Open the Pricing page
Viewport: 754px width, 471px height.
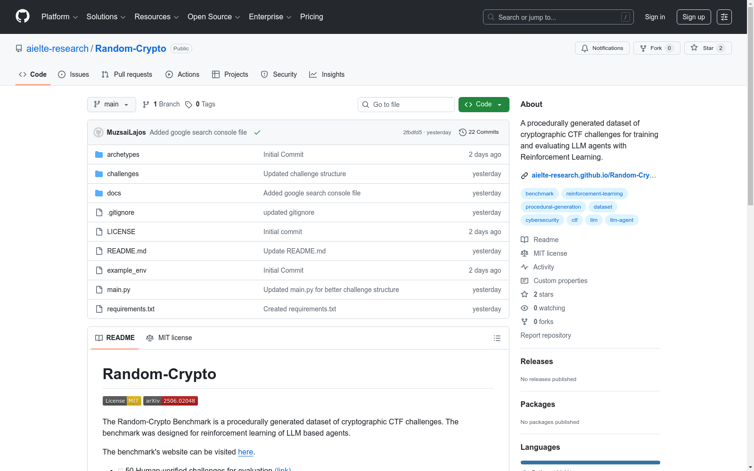[311, 17]
